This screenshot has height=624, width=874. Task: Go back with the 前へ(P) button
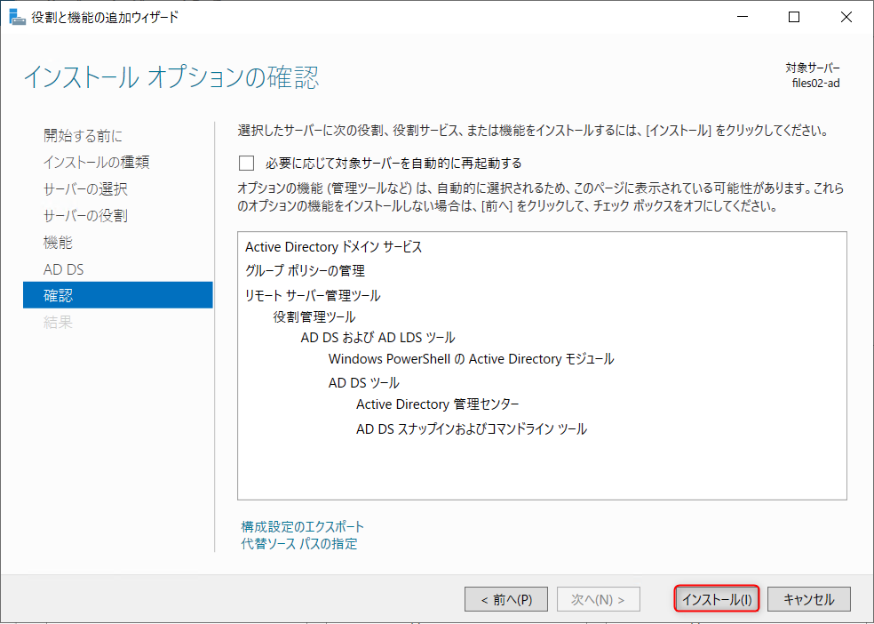(x=506, y=599)
